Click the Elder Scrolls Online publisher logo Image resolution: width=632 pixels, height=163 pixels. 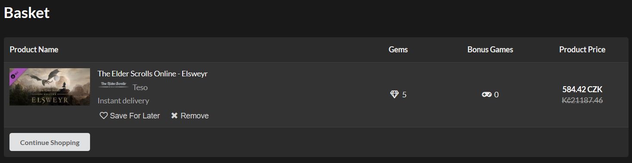pyautogui.click(x=114, y=85)
